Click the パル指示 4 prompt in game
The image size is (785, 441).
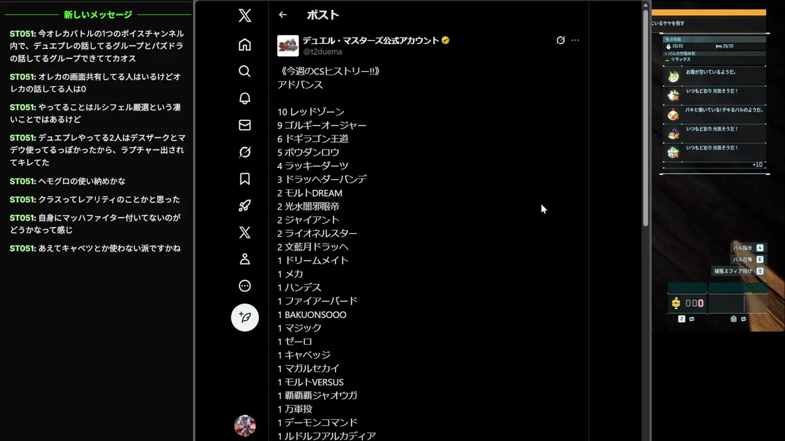coord(748,248)
